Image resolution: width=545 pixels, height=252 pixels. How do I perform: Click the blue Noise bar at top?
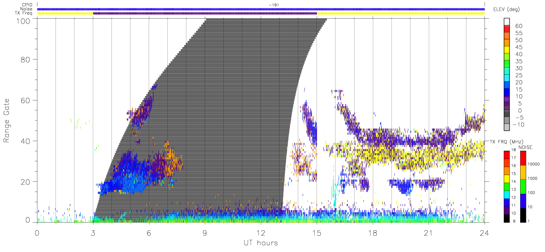pos(261,9)
